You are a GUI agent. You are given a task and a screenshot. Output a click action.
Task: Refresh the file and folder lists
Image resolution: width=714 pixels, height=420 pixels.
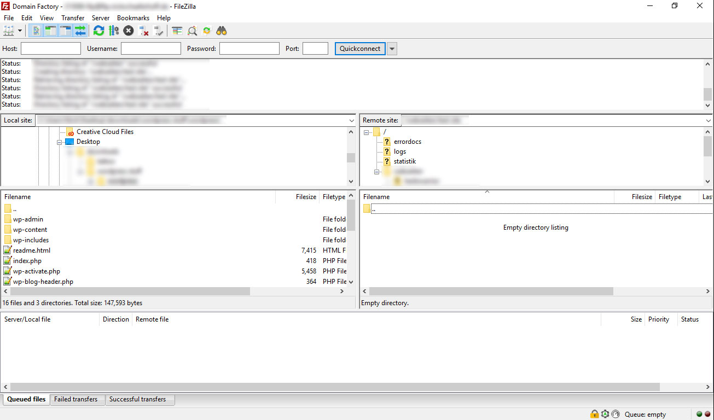coord(98,31)
